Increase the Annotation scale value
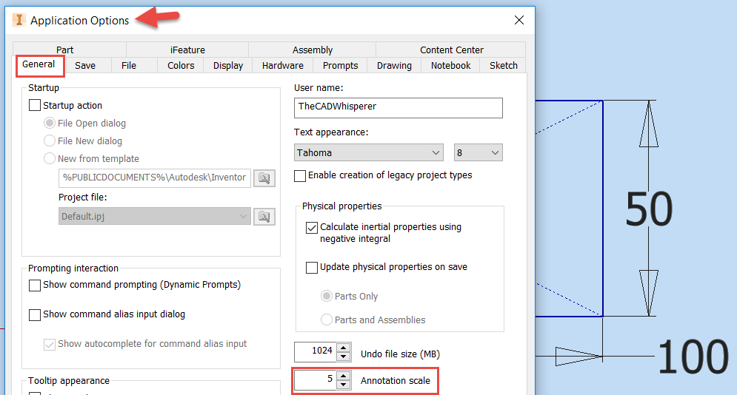 pyautogui.click(x=344, y=376)
